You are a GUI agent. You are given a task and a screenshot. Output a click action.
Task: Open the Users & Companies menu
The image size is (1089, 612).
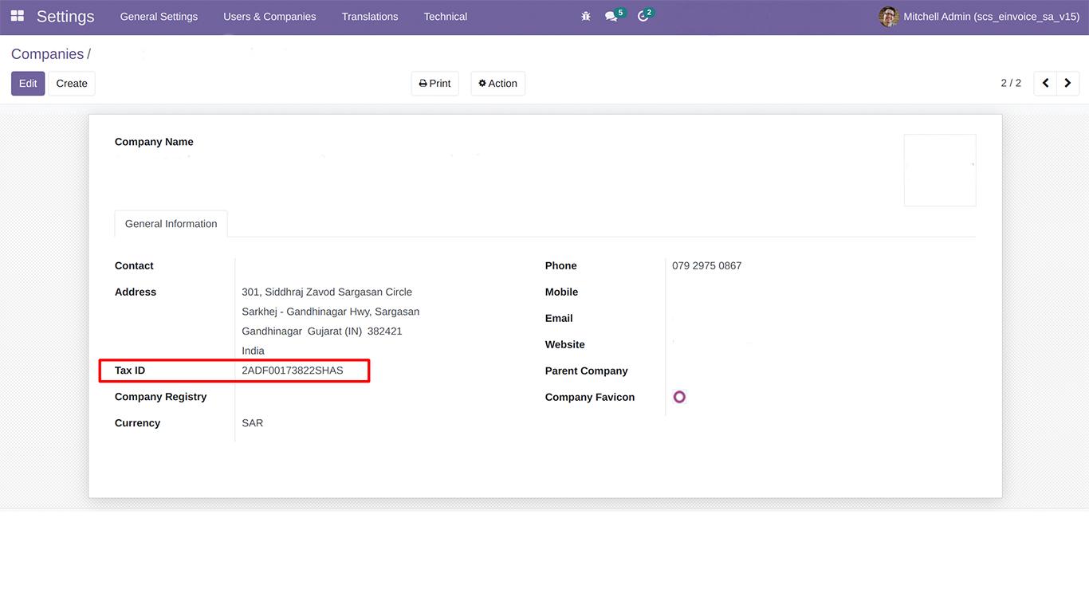tap(269, 16)
